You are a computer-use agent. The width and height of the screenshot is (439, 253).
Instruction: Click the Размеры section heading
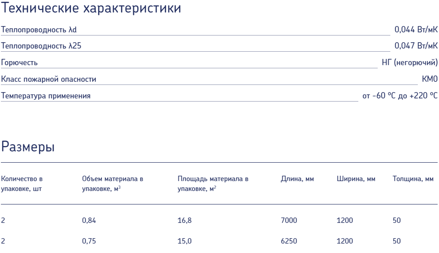tap(27, 146)
